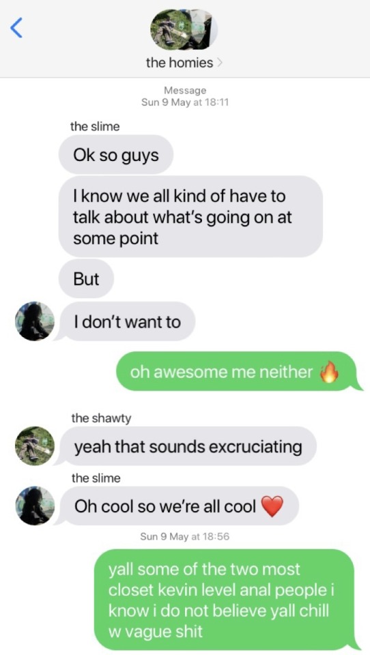
Task: Select the 'I know we all kind of' bubble
Action: 190,216
